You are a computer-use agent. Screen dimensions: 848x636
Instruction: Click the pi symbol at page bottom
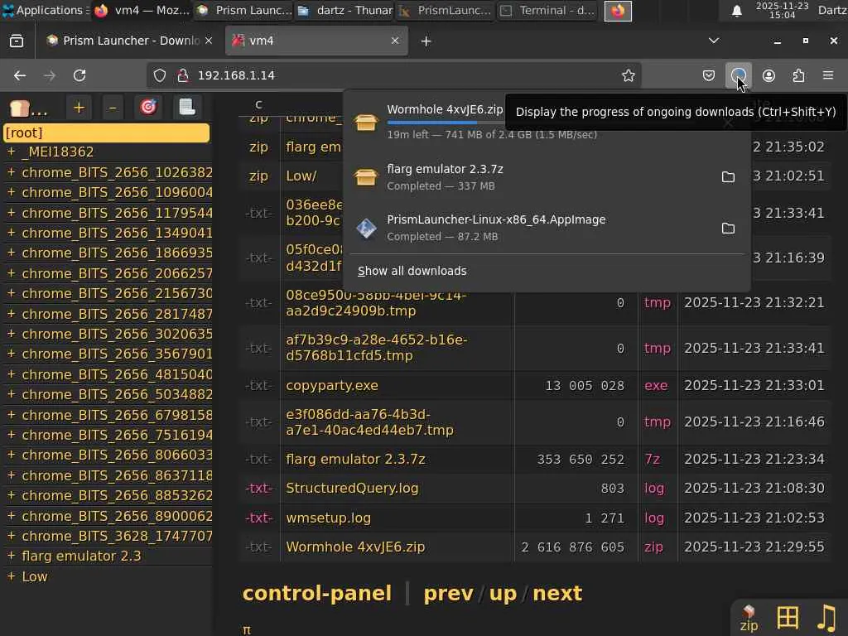(247, 629)
